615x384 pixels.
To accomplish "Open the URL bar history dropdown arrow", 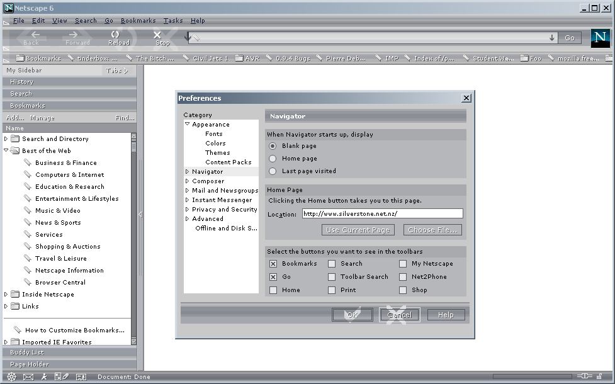I will pos(552,38).
